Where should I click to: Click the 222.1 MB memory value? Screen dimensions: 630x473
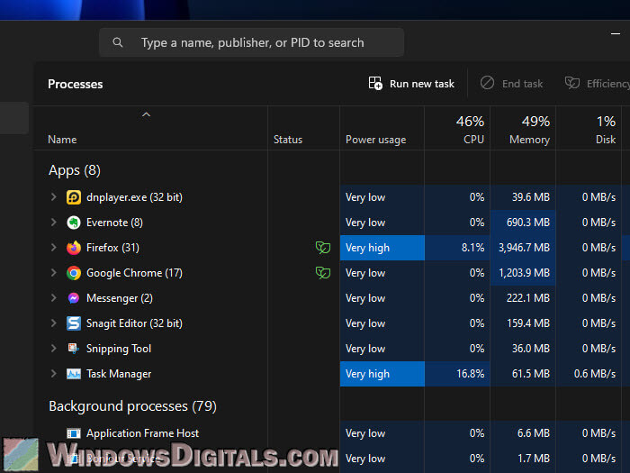coord(528,298)
